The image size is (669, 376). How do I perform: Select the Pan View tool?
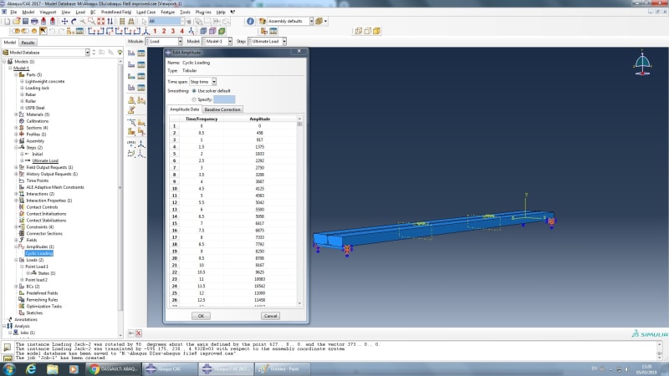(x=64, y=21)
